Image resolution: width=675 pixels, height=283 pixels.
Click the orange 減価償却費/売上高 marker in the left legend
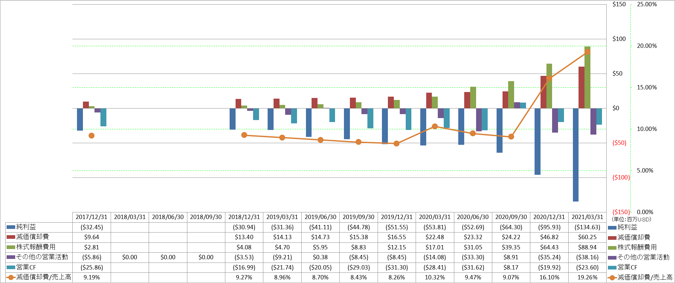coord(11,277)
